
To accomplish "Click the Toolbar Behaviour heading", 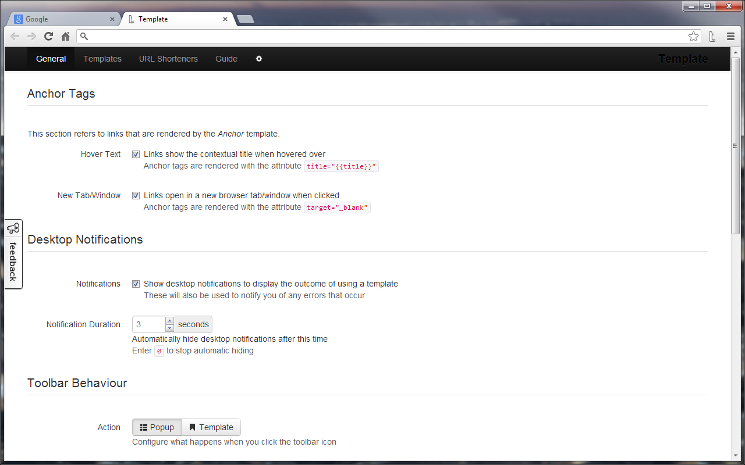I will [77, 383].
